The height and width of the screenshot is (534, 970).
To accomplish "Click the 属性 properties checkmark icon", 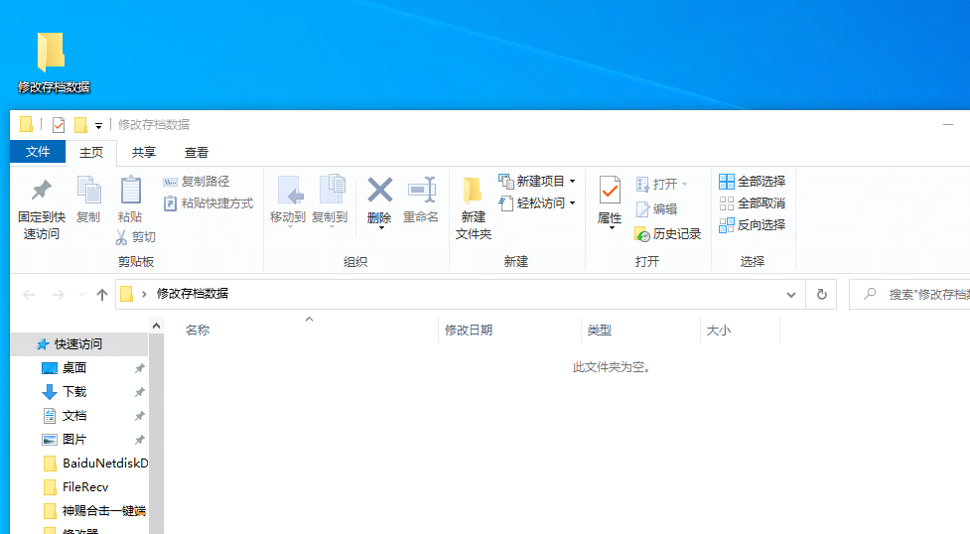I will (x=610, y=191).
